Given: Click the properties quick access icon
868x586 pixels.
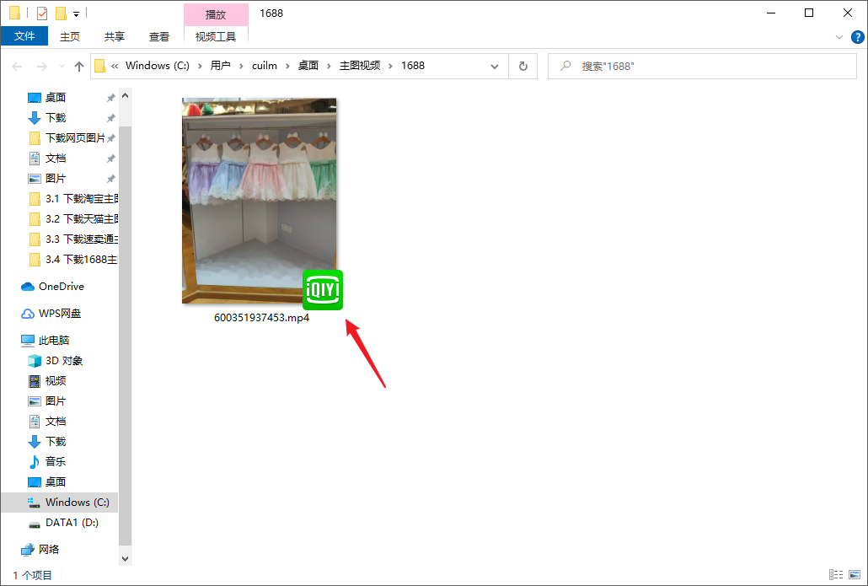Looking at the screenshot, I should click(42, 13).
